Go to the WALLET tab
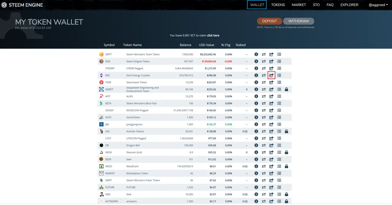The width and height of the screenshot is (392, 205). tap(257, 5)
